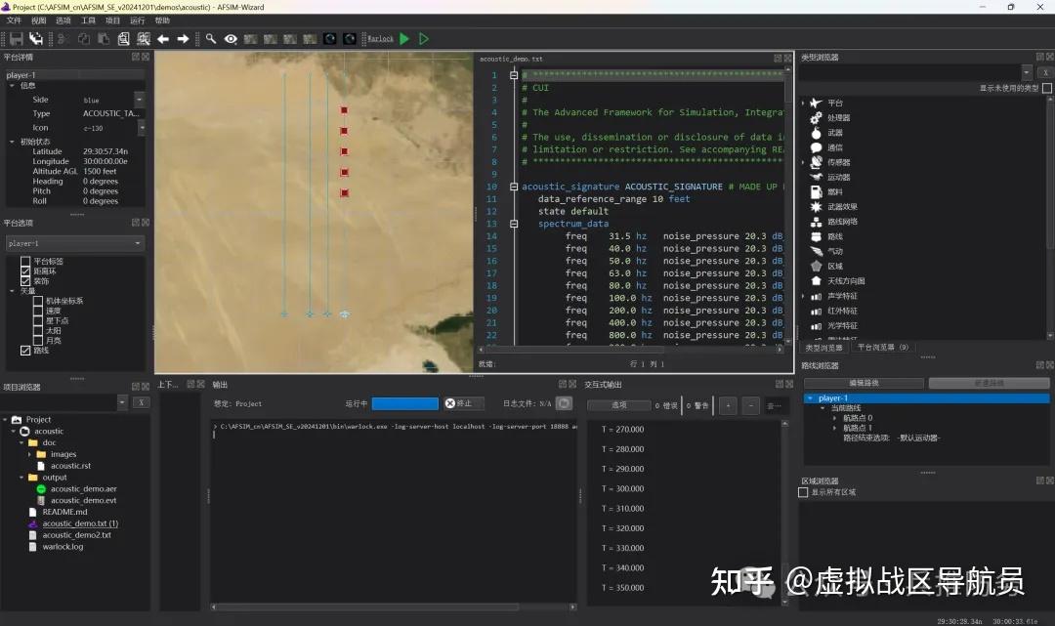Click the eye visibility icon in the toolbar
Image resolution: width=1055 pixels, height=626 pixels.
pos(231,39)
